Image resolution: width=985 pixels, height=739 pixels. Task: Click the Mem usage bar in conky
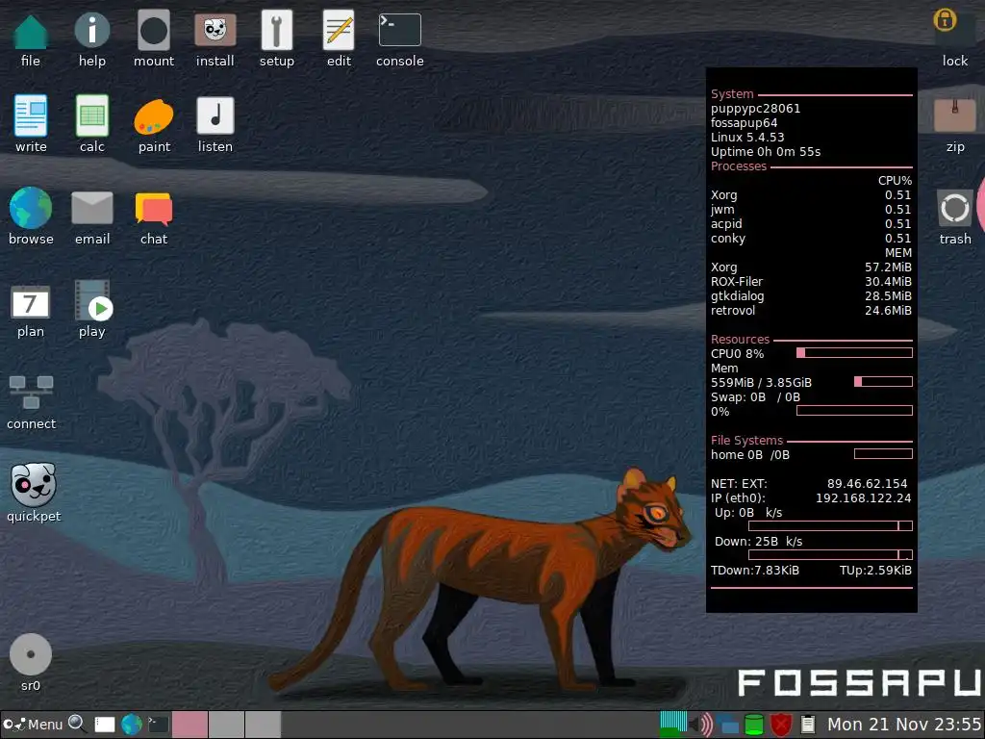(x=883, y=382)
